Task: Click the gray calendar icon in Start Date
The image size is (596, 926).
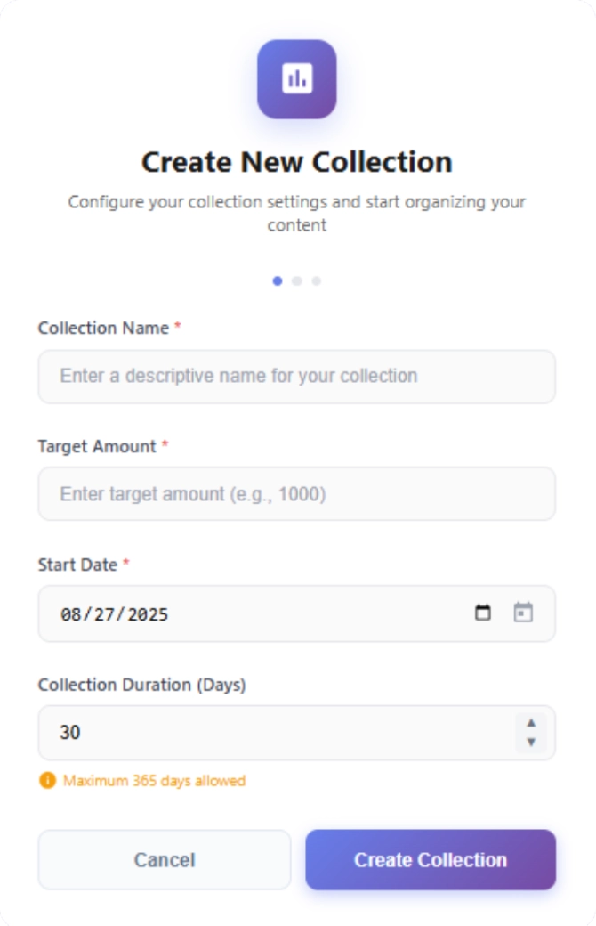Action: tap(523, 613)
